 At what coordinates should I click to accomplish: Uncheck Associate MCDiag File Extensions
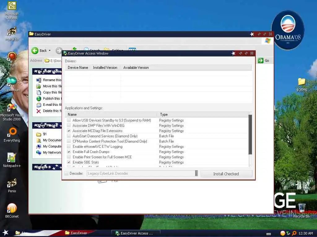point(69,131)
